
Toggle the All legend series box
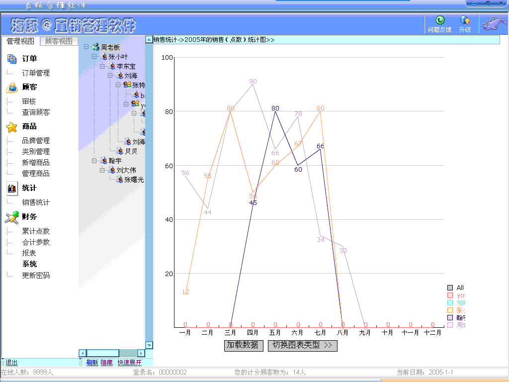[450, 287]
